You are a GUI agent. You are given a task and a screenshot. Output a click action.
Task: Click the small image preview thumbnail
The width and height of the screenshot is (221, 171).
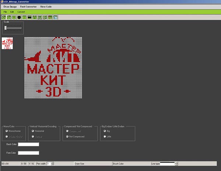coord(7,43)
